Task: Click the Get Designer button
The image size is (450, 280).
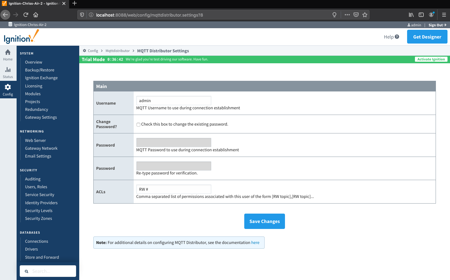Action: tap(427, 37)
